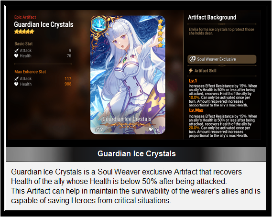Screen dimensions: 272x217
Task: Click the heart icon at card bottom right
Action: [x=151, y=129]
